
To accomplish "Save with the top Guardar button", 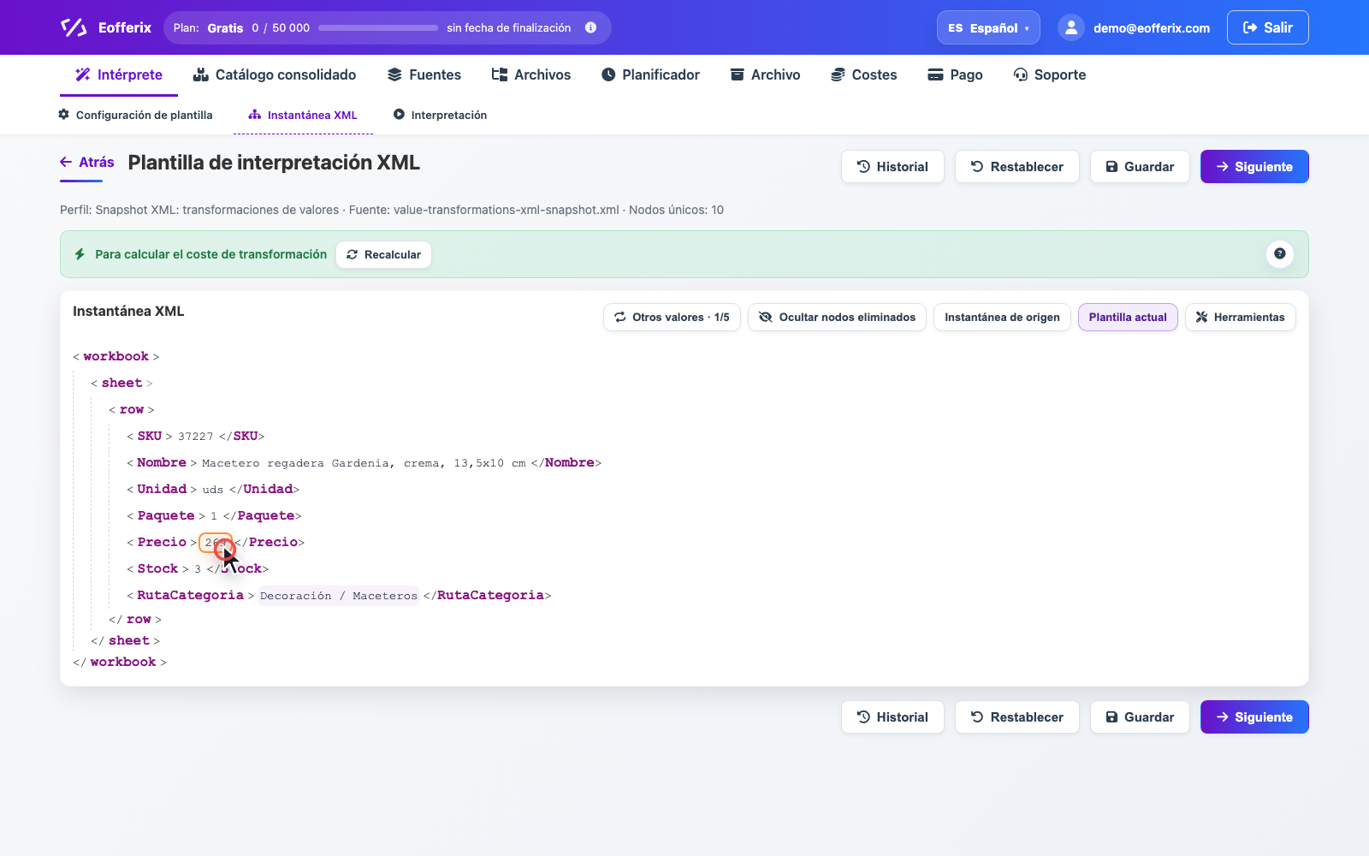I will pyautogui.click(x=1140, y=167).
